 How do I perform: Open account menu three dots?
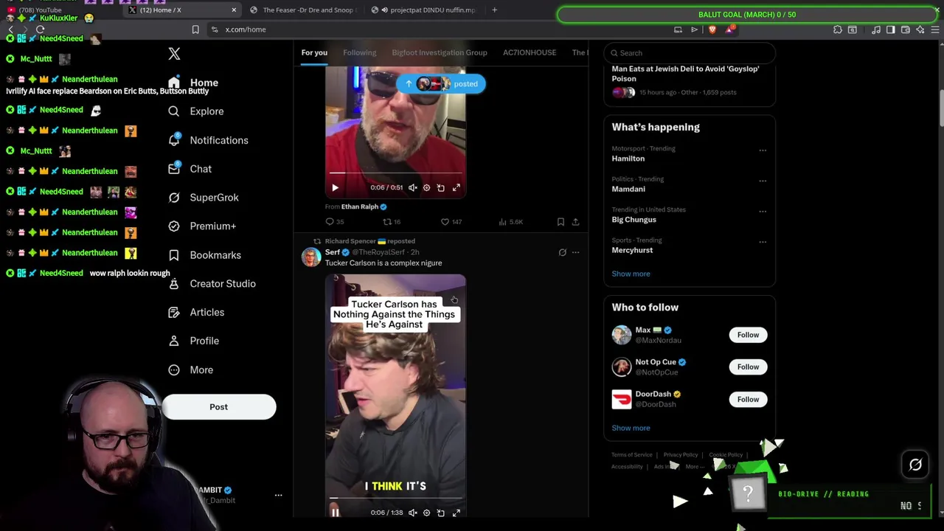click(x=278, y=495)
